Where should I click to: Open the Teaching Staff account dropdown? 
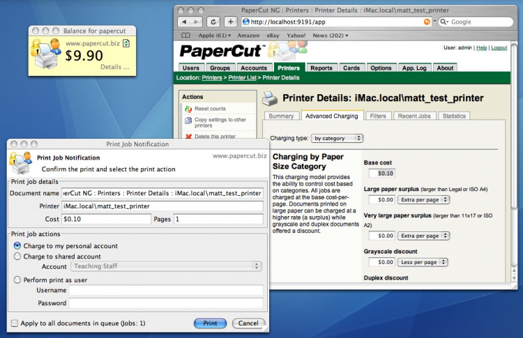pos(166,266)
